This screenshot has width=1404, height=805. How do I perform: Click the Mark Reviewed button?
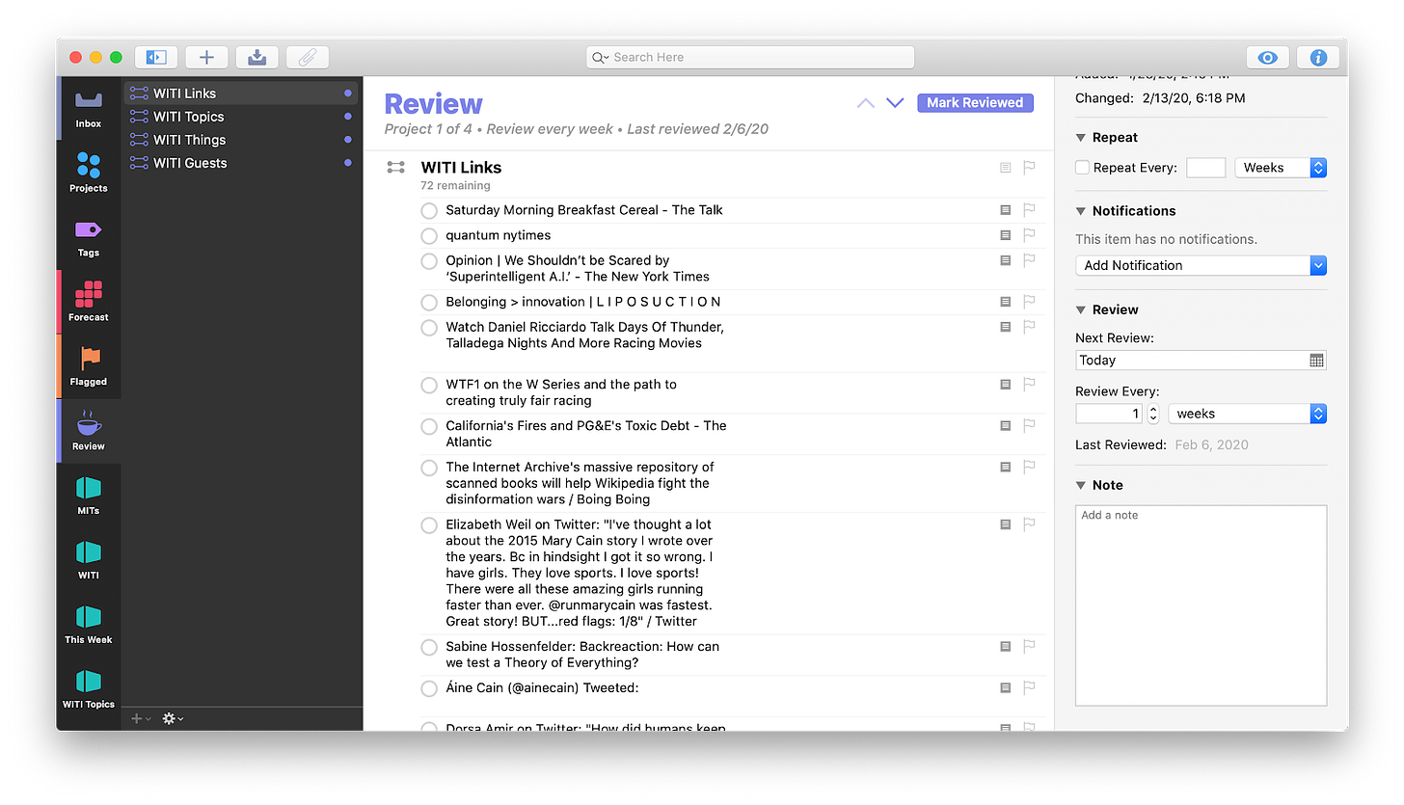pyautogui.click(x=975, y=102)
